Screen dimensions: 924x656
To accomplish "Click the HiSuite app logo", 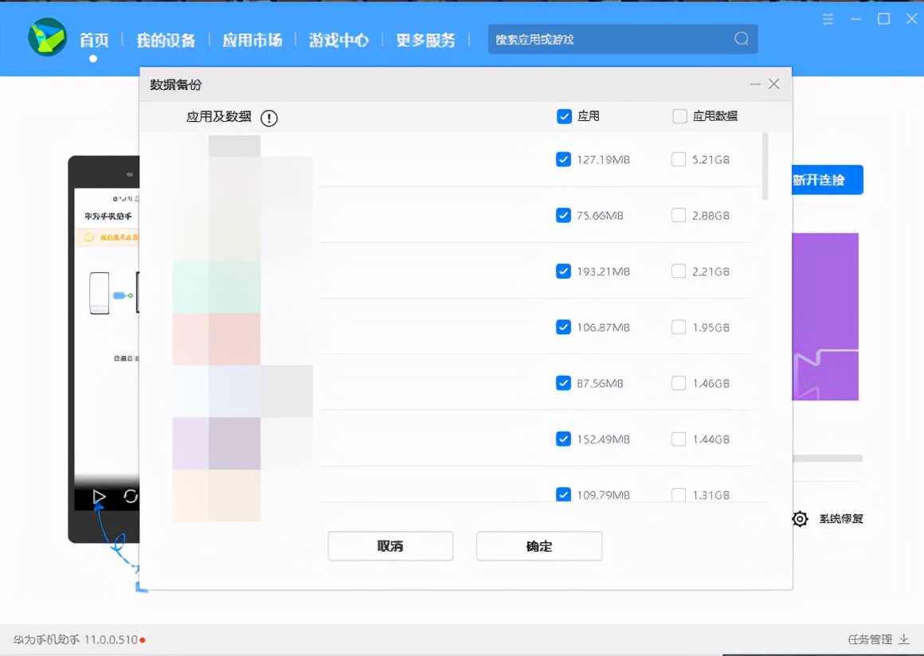I will click(47, 38).
